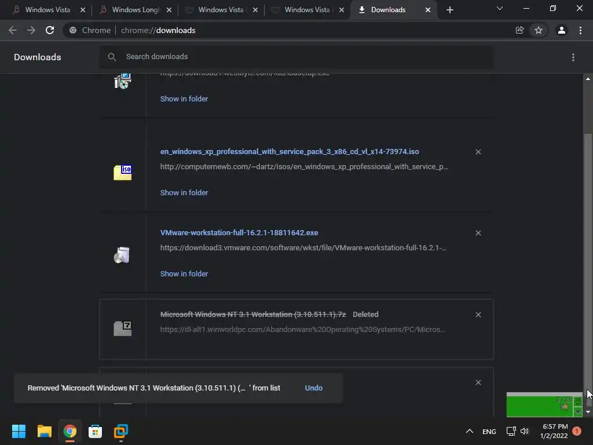593x445 pixels.
Task: Click the Chrome taskbar icon
Action: [x=69, y=431]
